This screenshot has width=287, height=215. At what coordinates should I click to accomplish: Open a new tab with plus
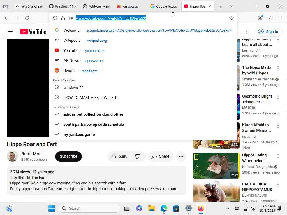[x=220, y=6]
